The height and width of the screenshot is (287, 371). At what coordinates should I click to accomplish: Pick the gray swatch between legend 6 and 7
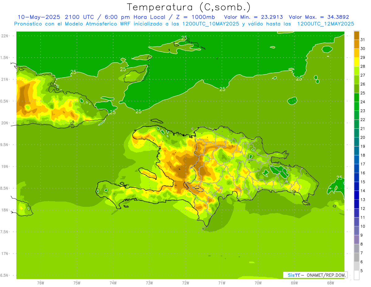click(x=356, y=257)
